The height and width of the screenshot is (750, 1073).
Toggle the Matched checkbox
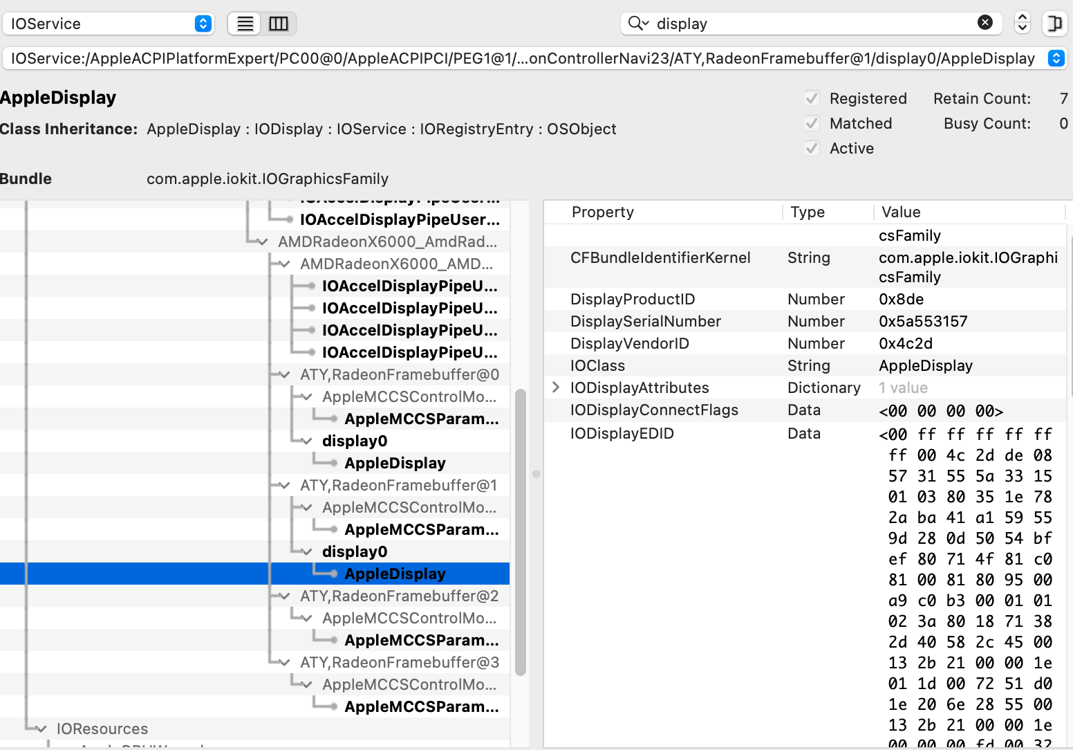[x=812, y=123]
